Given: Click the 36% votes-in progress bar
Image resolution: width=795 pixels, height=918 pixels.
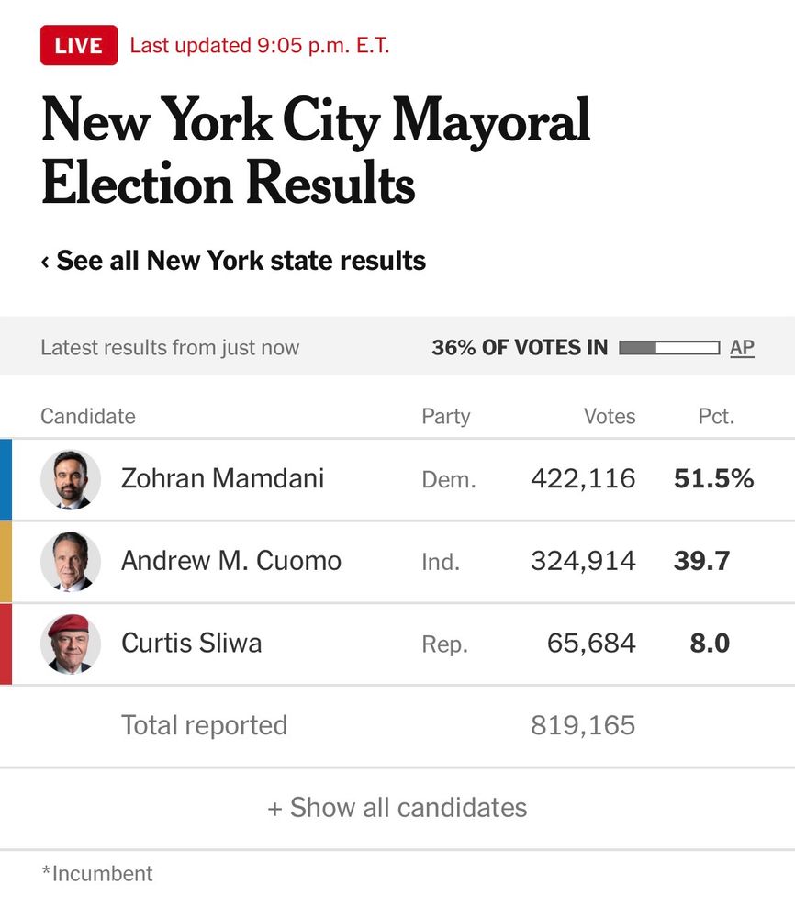Looking at the screenshot, I should point(669,347).
